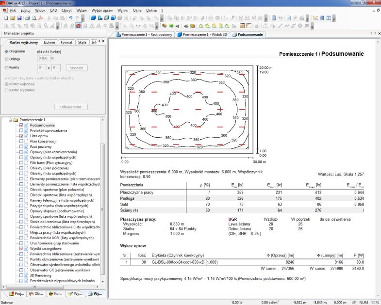Click the Odśwież widok button
This screenshot has height=305, width=381.
(x=71, y=107)
